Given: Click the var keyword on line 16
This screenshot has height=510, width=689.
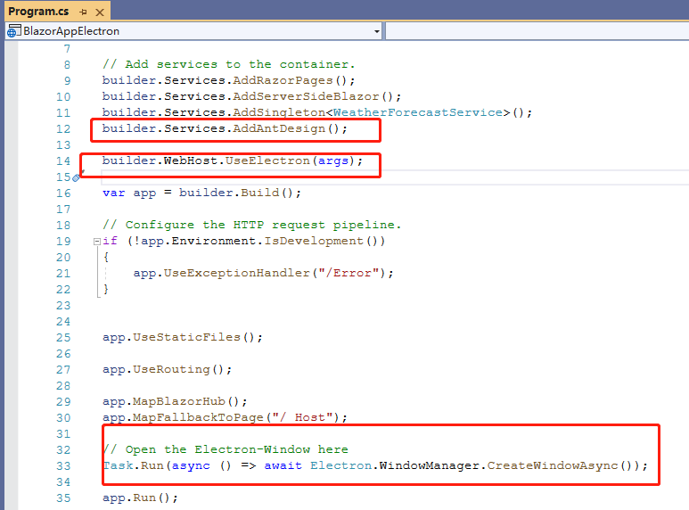Looking at the screenshot, I should (x=114, y=193).
